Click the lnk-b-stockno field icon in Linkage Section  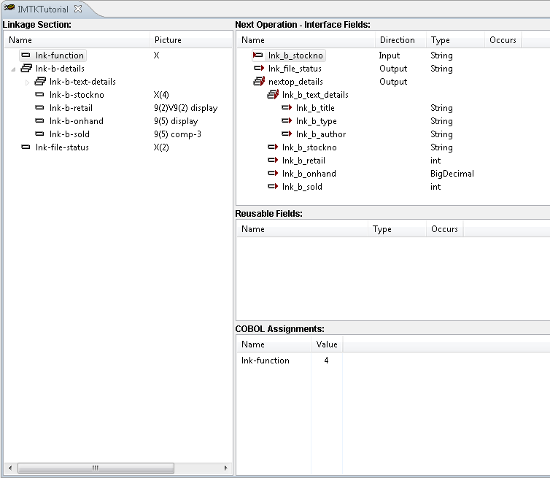coord(39,94)
